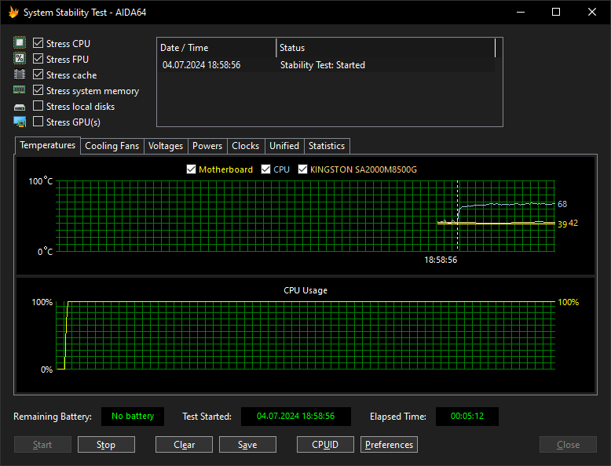611x466 pixels.
Task: Uncheck the Stress FPU checkbox
Action: (38, 59)
